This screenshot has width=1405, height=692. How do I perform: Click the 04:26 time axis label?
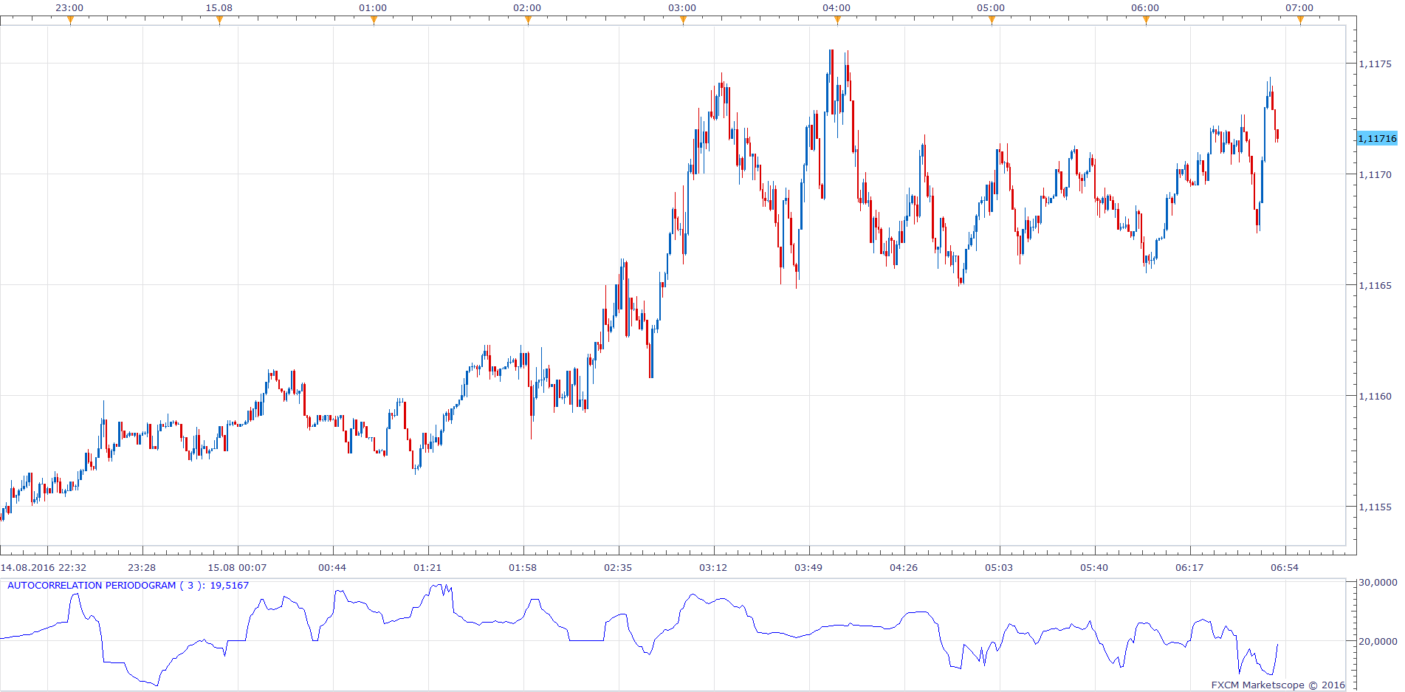coord(904,567)
